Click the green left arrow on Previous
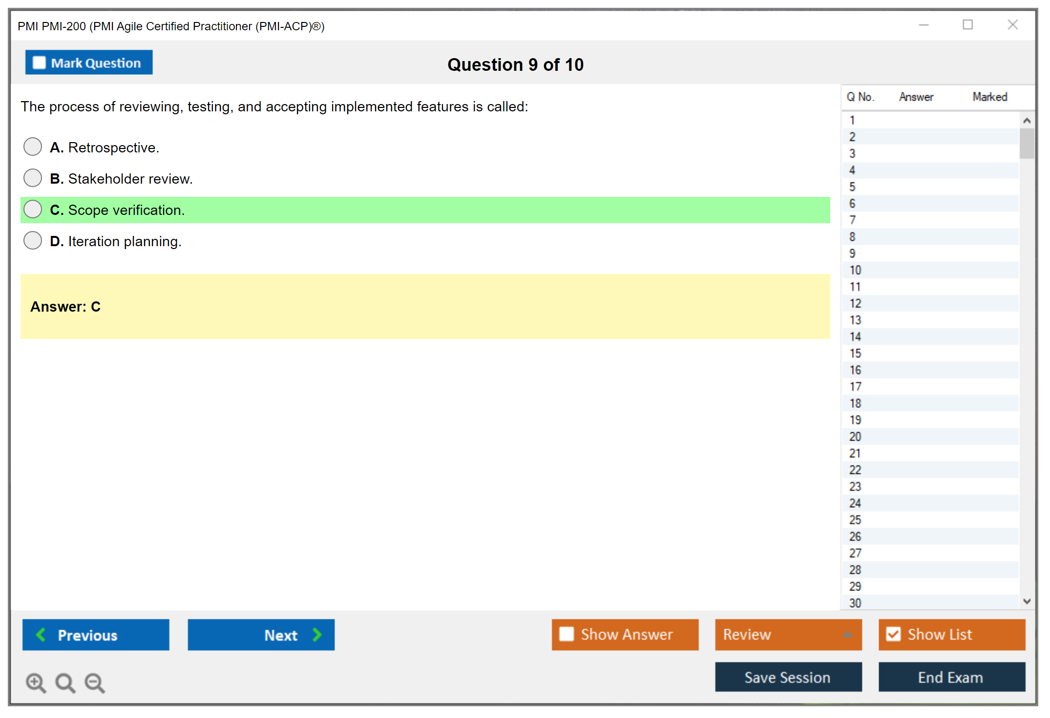The image size is (1050, 718). tap(41, 634)
